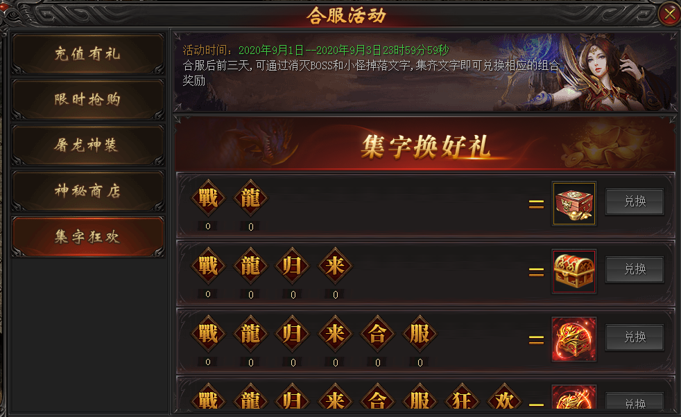
Task: Select the 来 tile in second row
Action: [x=335, y=265]
